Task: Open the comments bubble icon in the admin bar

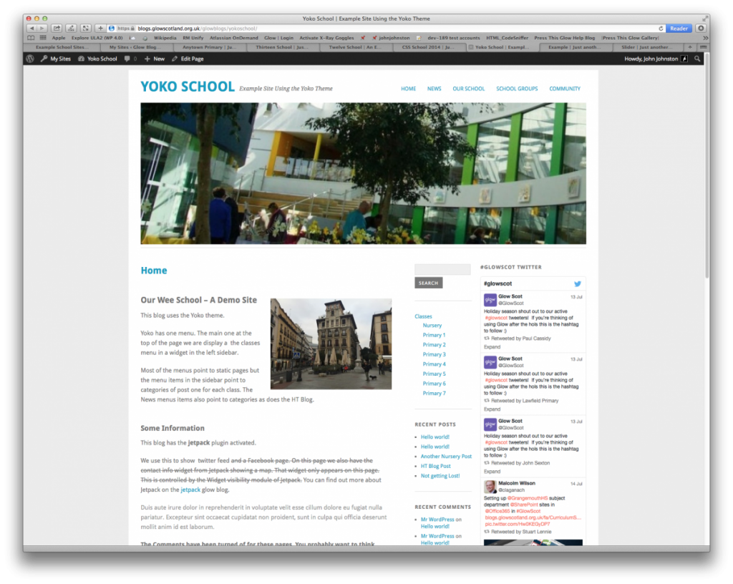Action: [127, 59]
